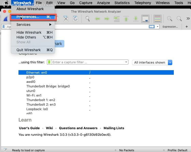This screenshot has width=191, height=152.
Task: Go forward in packet history
Action: pyautogui.click(x=107, y=19)
